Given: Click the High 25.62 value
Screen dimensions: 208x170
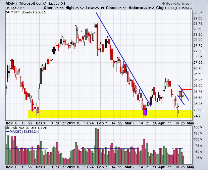Looking at the screenshot, I should [x=74, y=8].
